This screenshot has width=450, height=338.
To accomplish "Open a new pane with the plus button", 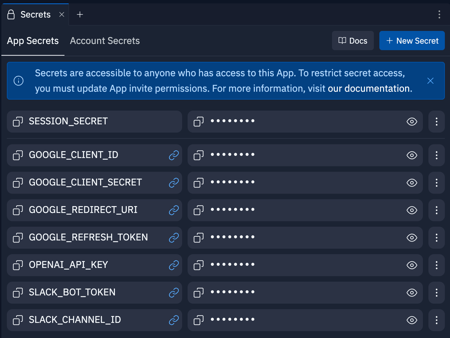I will tap(80, 14).
